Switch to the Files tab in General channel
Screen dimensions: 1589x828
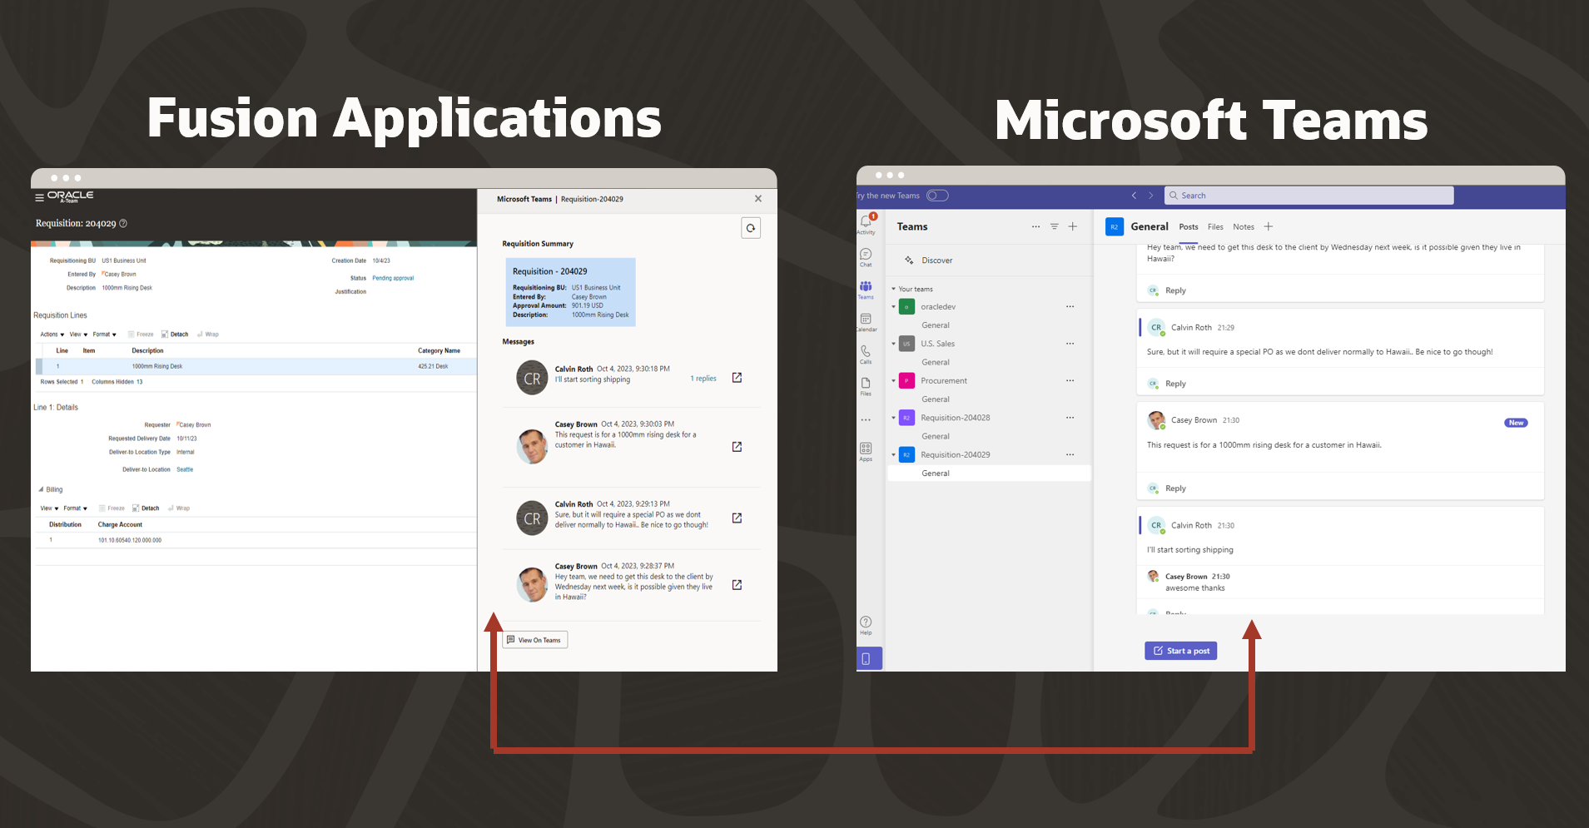pos(1215,227)
